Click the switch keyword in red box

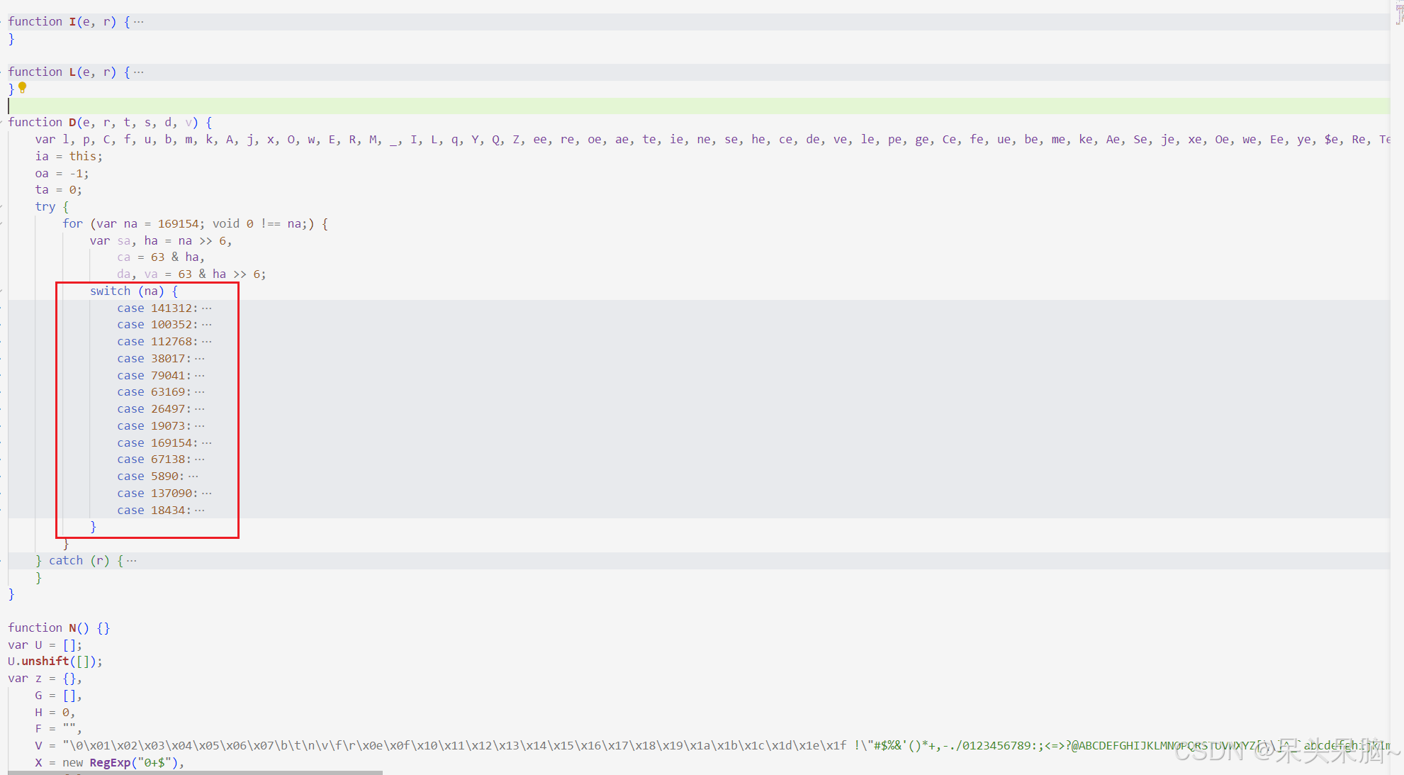110,291
